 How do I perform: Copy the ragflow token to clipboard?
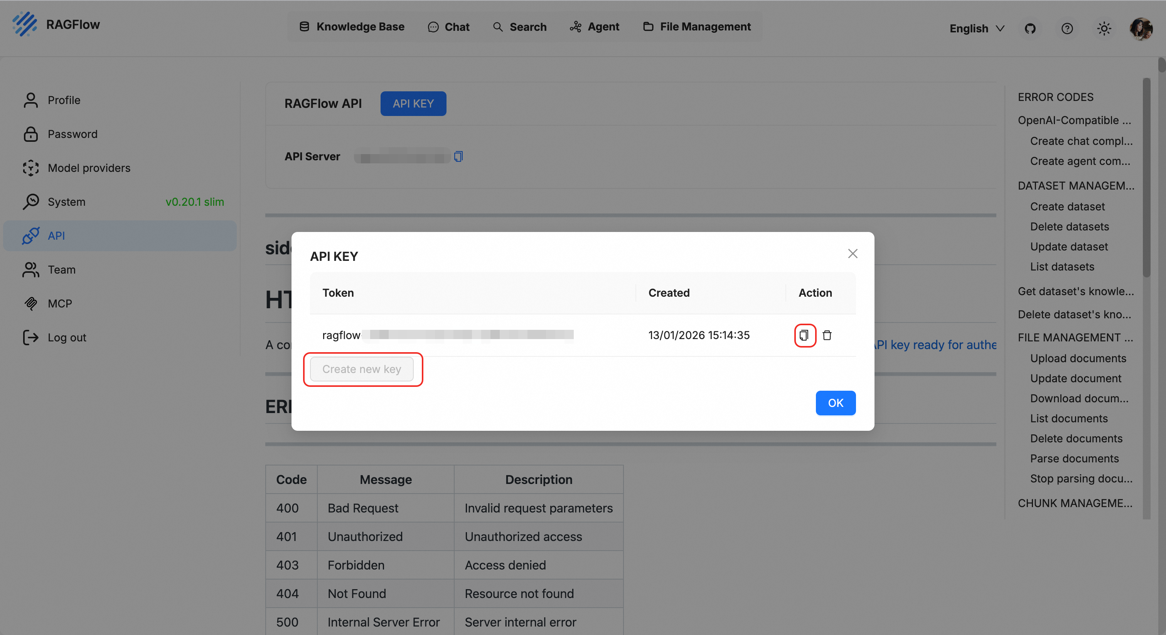tap(804, 335)
